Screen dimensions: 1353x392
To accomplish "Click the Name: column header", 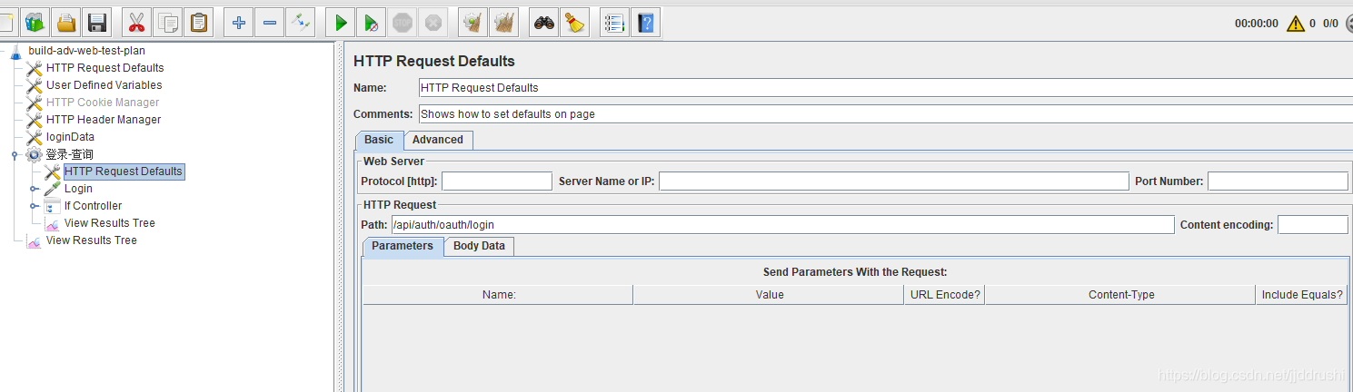I will [x=498, y=295].
